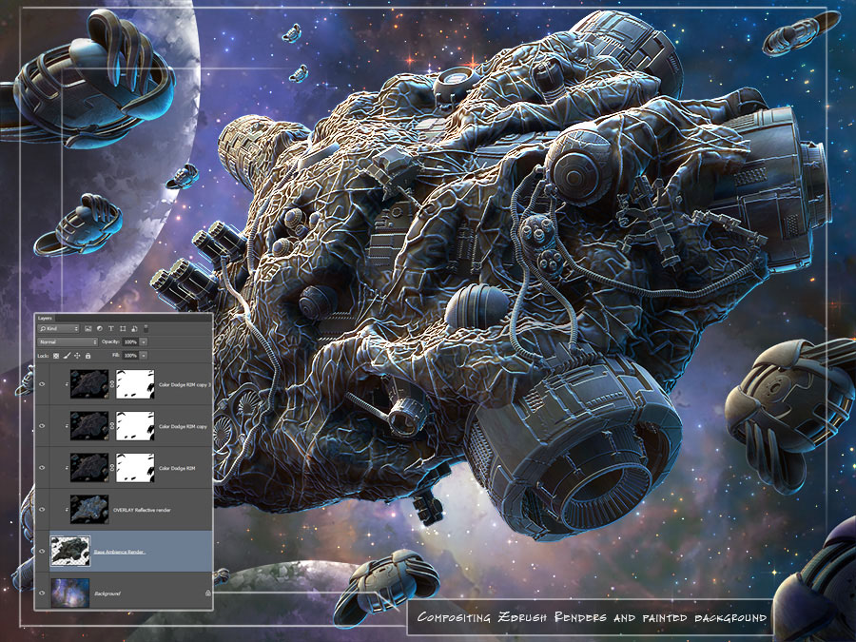Image resolution: width=856 pixels, height=642 pixels.
Task: Click clipping arrow on Color Dodge RIM copy
Action: point(67,426)
